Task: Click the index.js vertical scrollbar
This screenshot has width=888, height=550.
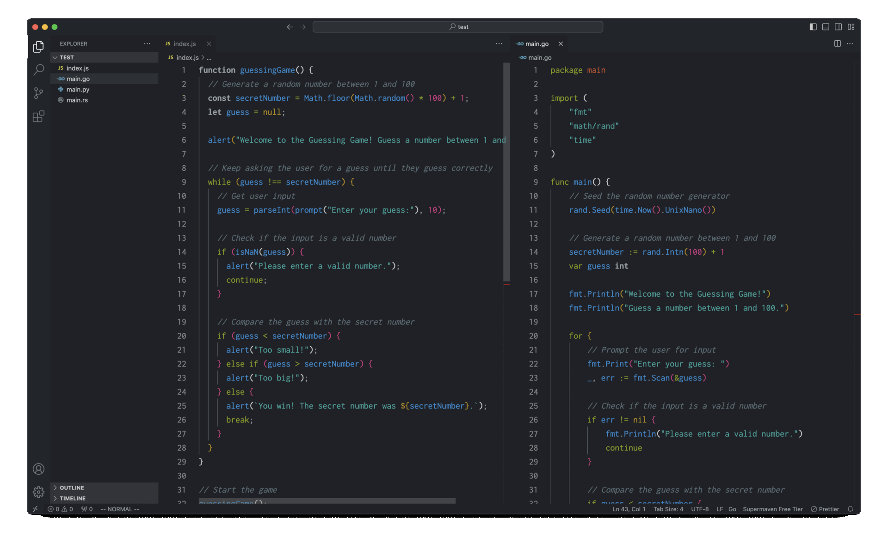Action: pos(506,172)
